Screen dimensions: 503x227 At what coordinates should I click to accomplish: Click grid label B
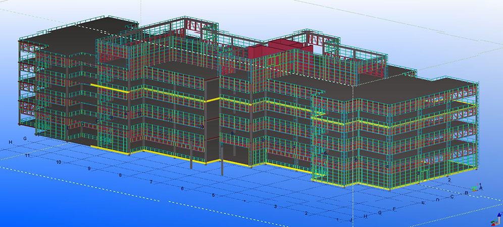pos(466,193)
